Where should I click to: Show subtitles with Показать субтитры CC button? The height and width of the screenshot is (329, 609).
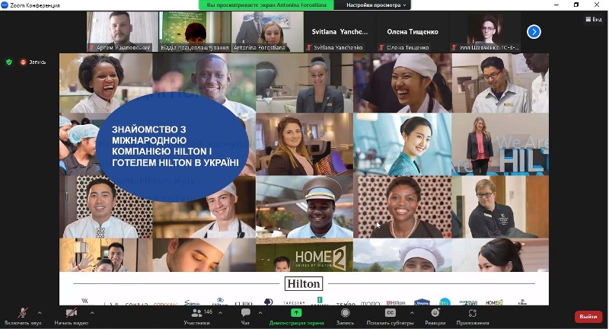tap(390, 317)
